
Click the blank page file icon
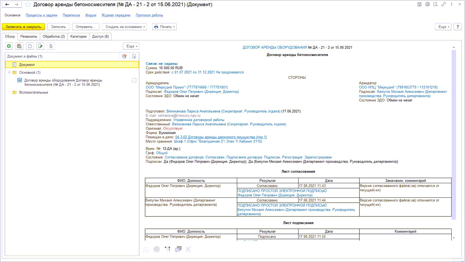[30, 46]
